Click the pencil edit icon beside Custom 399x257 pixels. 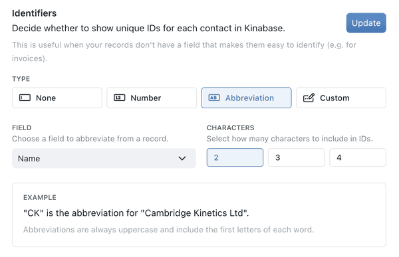tap(309, 98)
